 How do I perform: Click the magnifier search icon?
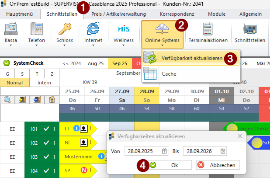click(x=8, y=100)
